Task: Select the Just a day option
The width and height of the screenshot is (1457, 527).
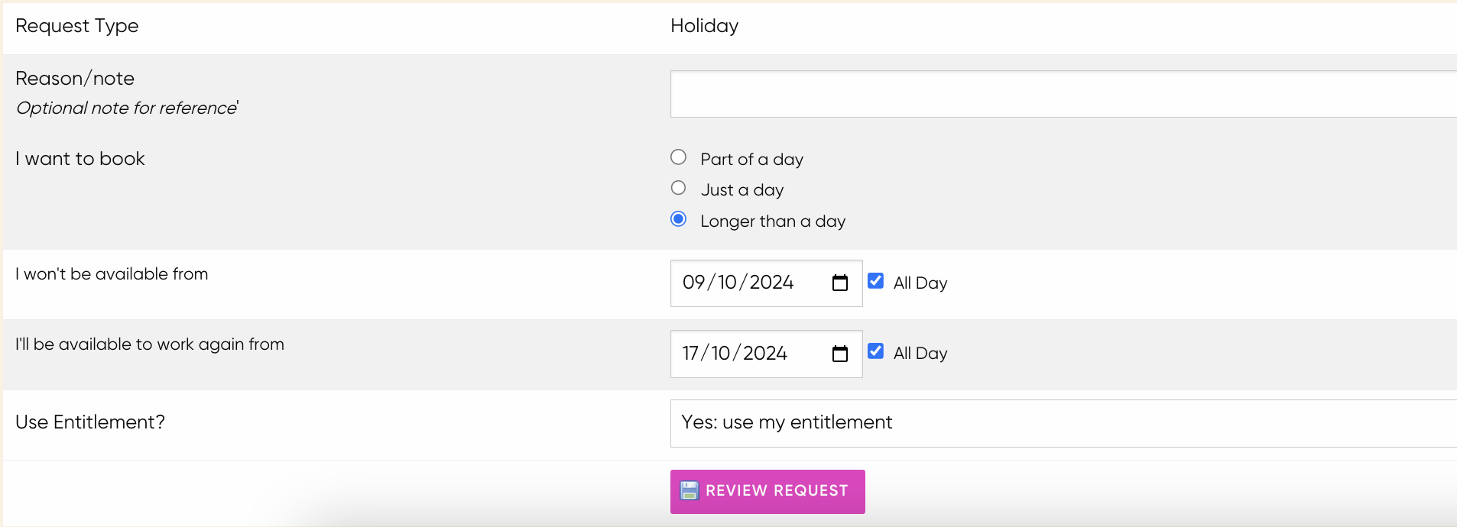Action: coord(678,188)
